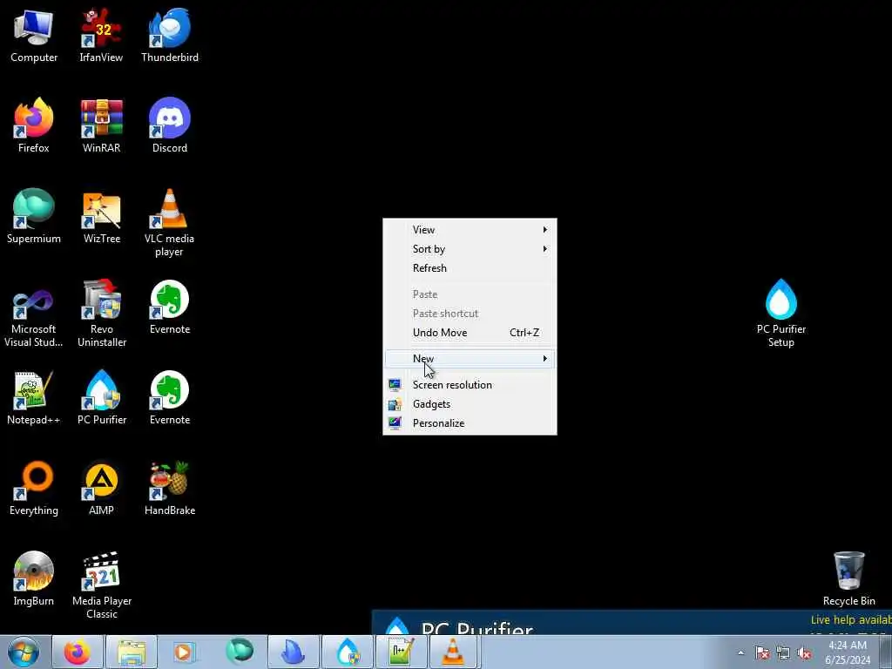The image size is (892, 669).
Task: Select the Evernote icon next to Revo Uninstaller
Action: 170,307
